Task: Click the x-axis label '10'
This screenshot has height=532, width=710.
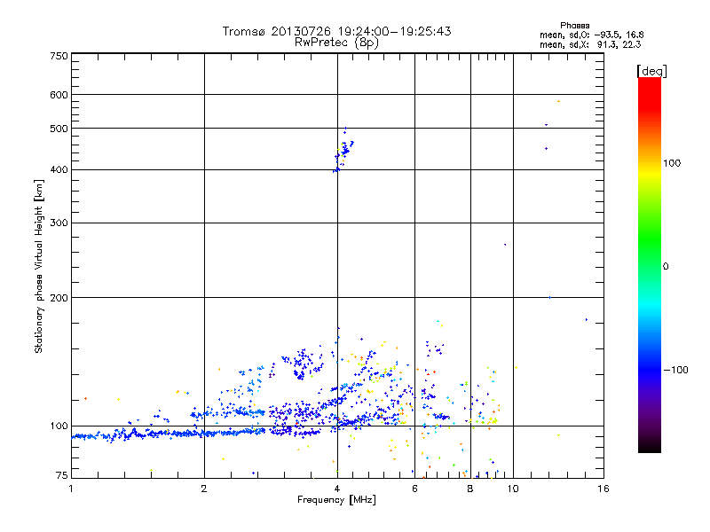Action: [x=513, y=489]
